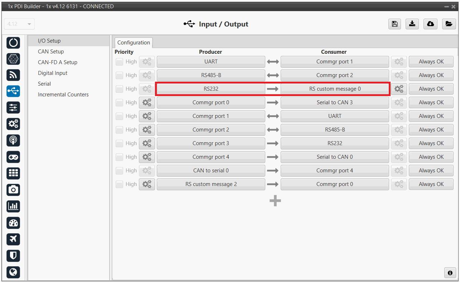Image resolution: width=460 pixels, height=282 pixels.
Task: Open the camera section in sidebar
Action: pos(13,190)
